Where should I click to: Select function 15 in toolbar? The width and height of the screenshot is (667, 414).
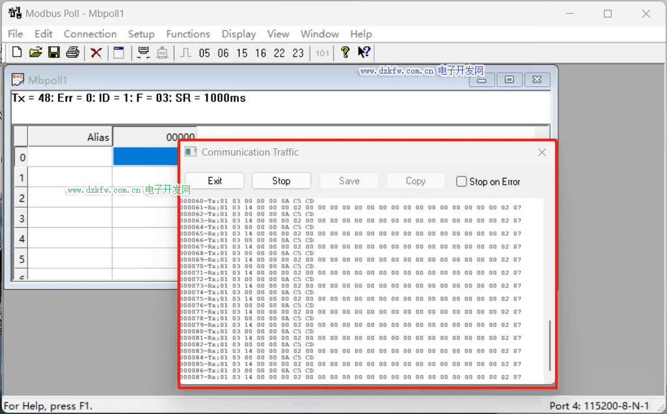(x=242, y=53)
